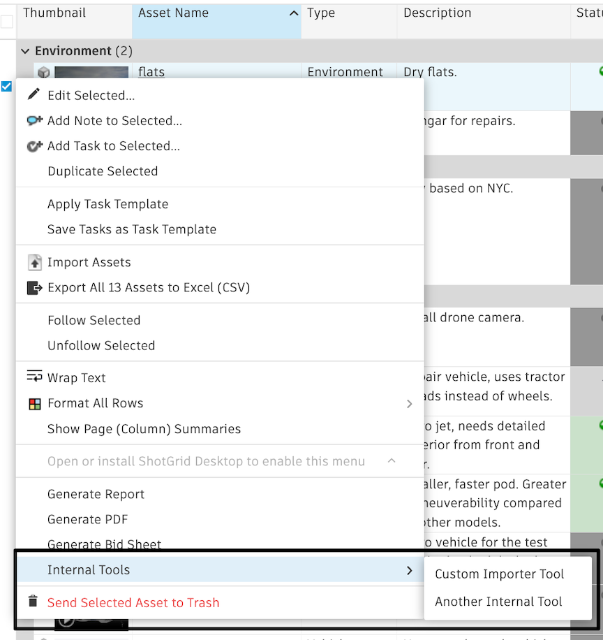Viewport: 603px width, 640px height.
Task: Click the flats asset thumbnail
Action: click(91, 72)
